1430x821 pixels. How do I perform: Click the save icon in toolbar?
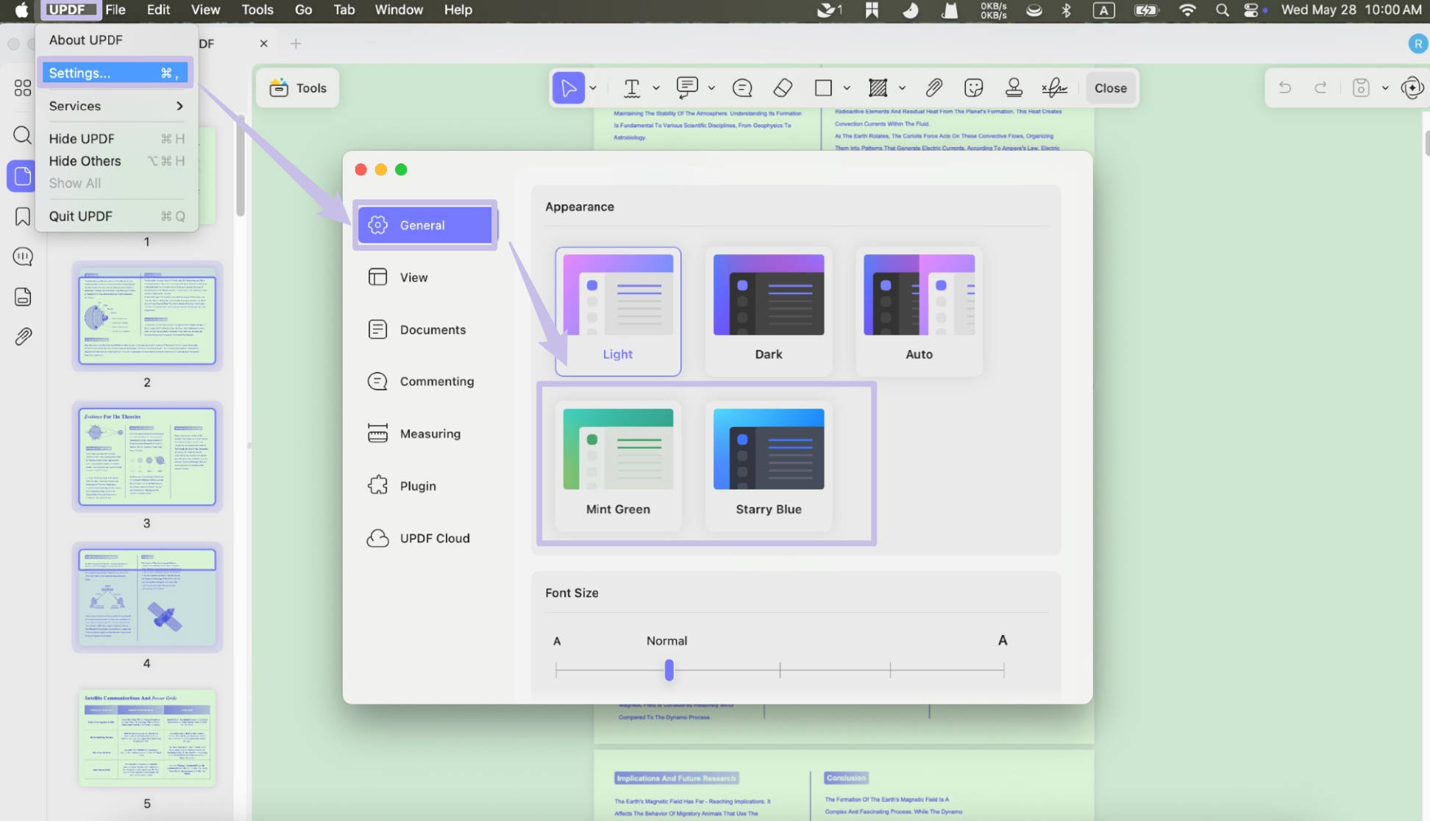click(1361, 88)
